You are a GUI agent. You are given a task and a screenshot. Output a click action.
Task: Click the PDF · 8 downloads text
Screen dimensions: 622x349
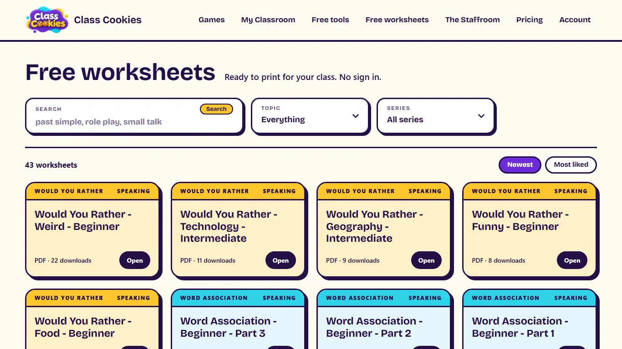499,260
